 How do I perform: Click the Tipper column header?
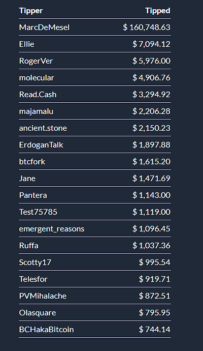pos(31,11)
